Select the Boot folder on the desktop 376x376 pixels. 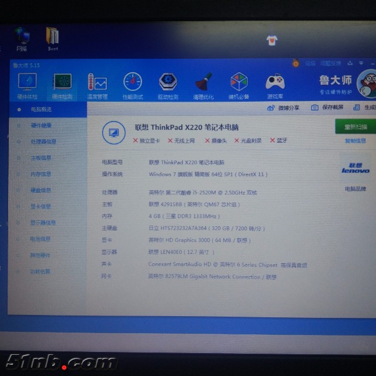(x=52, y=39)
